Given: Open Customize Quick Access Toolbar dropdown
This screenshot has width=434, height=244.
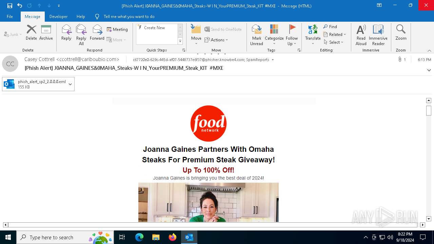Looking at the screenshot, I should (59, 6).
